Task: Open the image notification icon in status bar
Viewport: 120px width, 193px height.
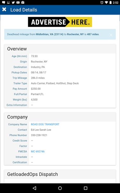Action: 8,3
